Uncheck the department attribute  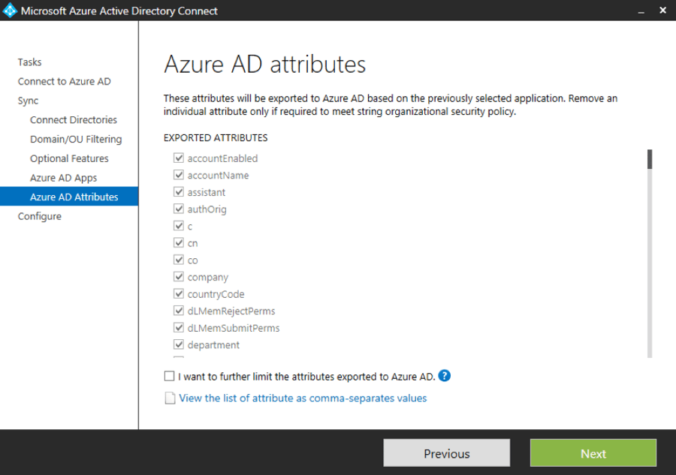[179, 344]
